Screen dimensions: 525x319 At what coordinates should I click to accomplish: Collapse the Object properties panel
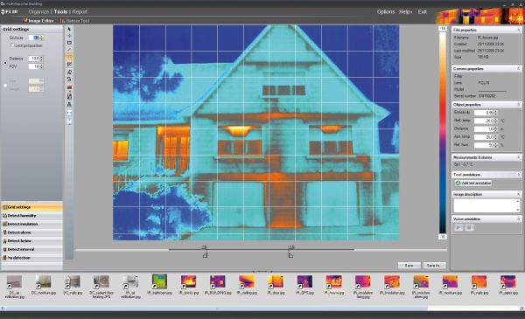[519, 105]
